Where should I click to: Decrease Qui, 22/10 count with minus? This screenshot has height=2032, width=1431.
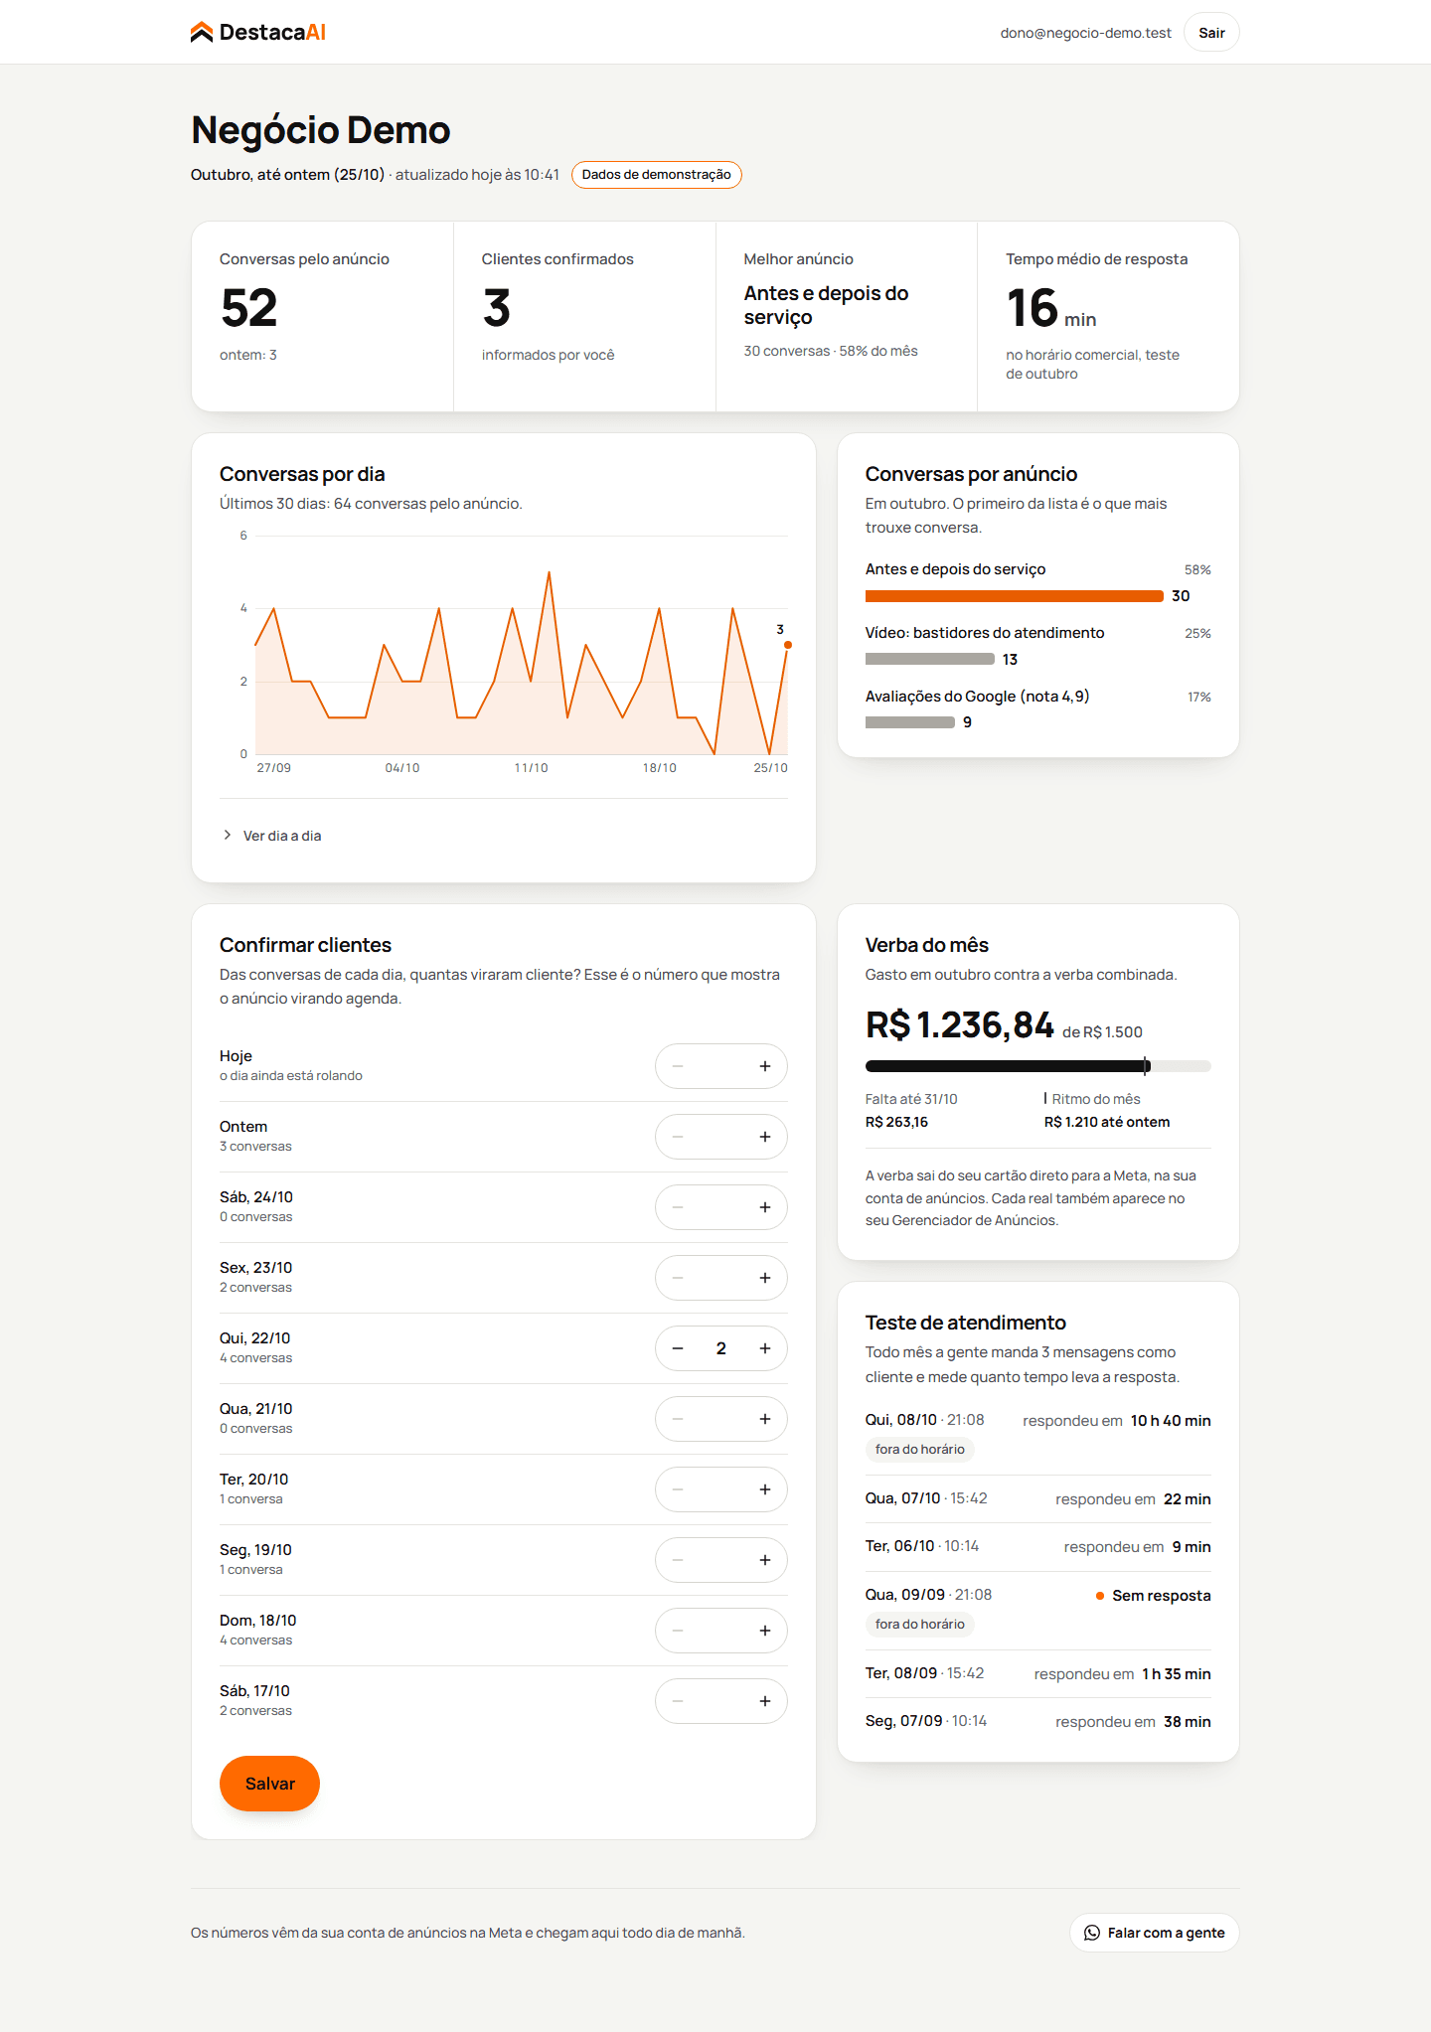click(678, 1348)
